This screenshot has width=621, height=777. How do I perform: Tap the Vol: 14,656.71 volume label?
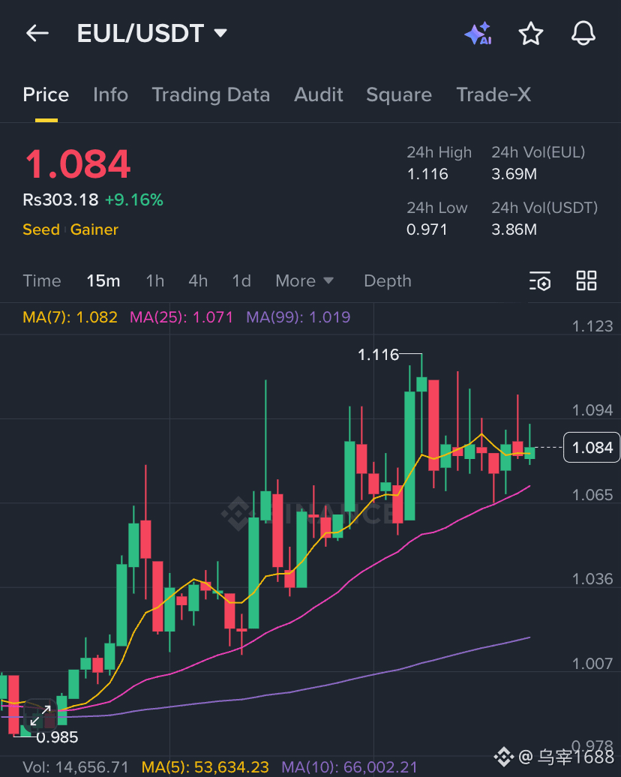75,767
